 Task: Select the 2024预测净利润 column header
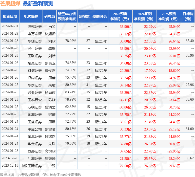(x=145, y=16)
